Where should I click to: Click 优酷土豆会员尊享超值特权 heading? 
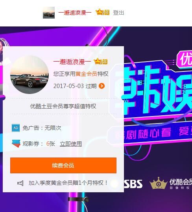63,106
